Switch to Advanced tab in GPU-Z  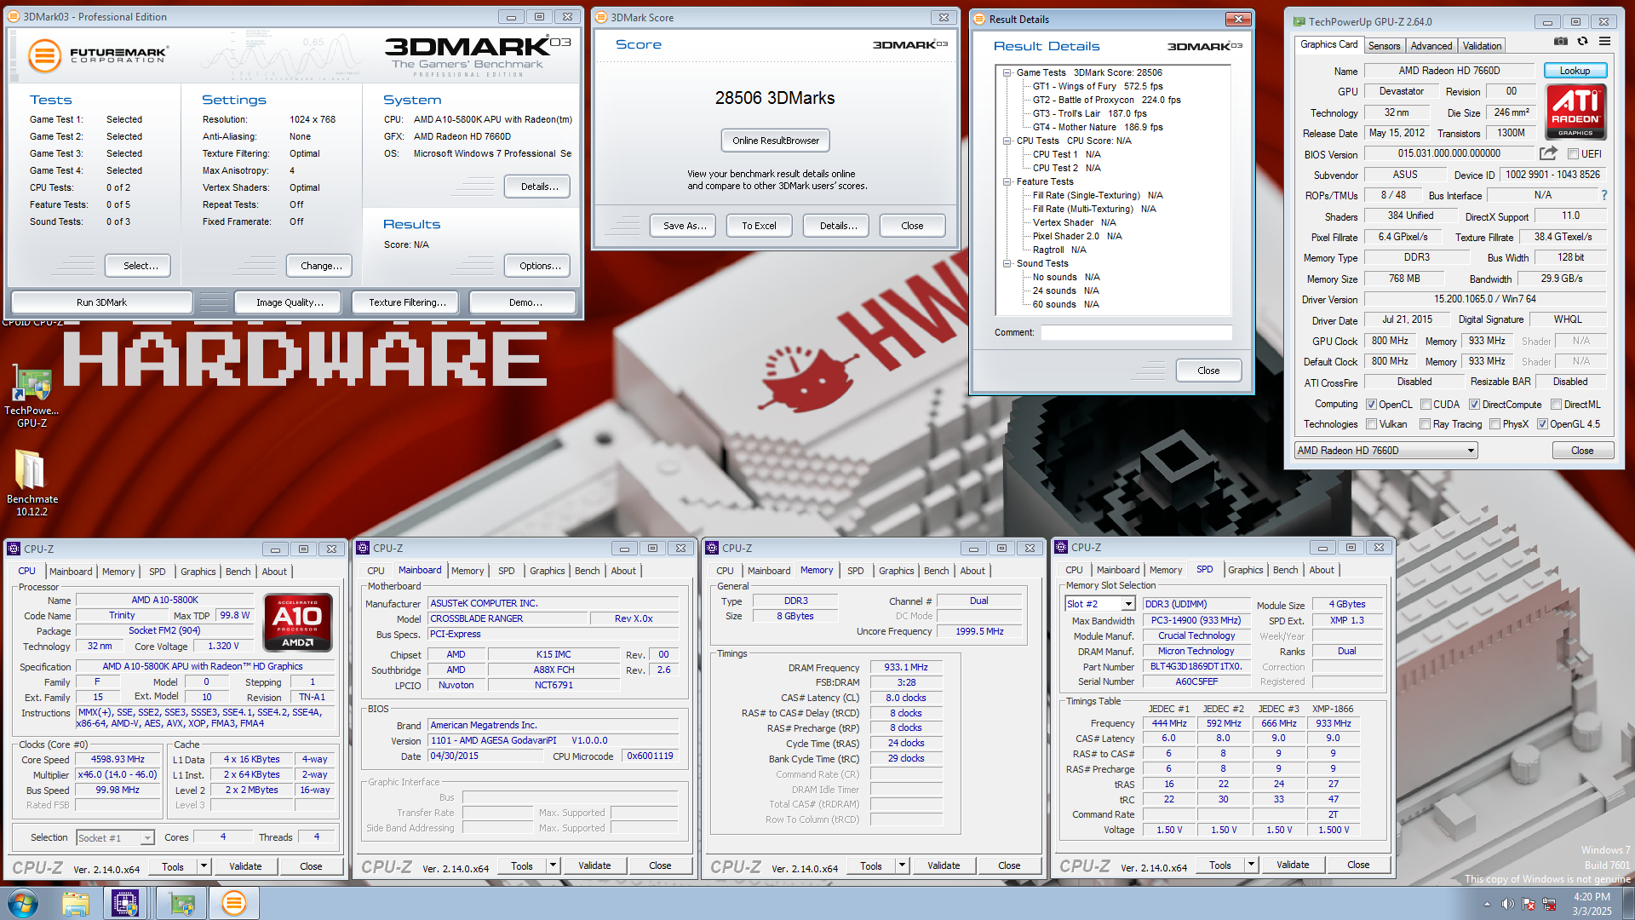pos(1431,46)
